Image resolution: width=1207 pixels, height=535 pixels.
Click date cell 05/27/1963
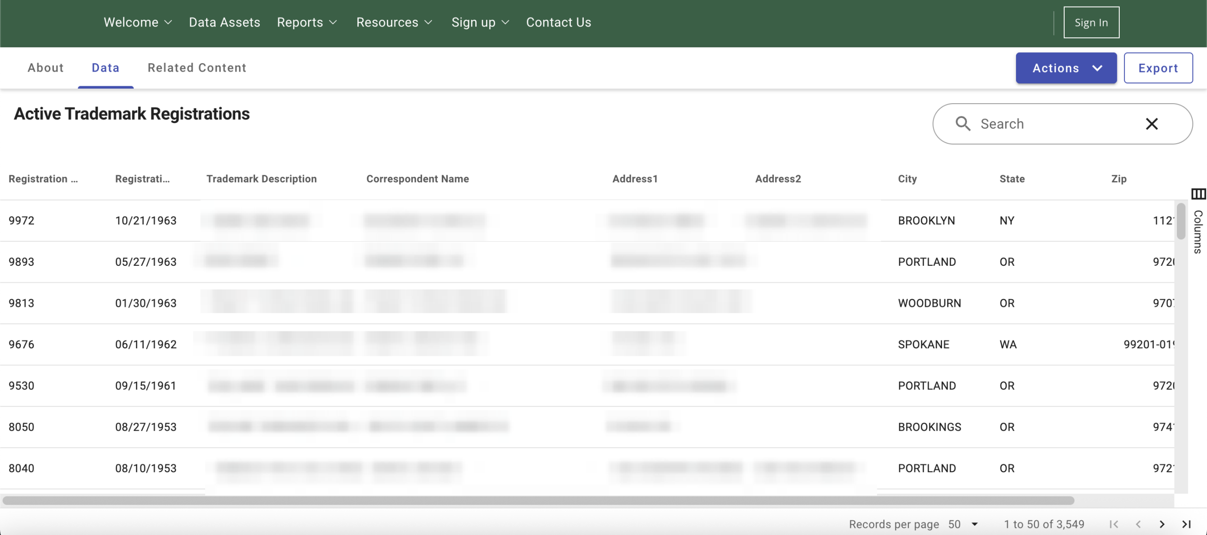point(146,262)
